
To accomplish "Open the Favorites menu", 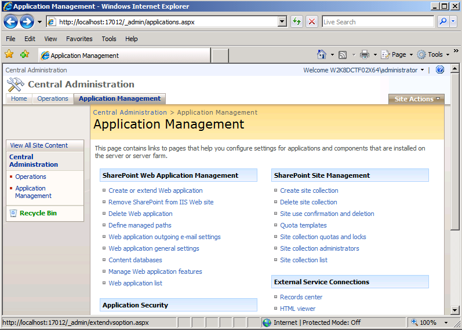I will [79, 39].
